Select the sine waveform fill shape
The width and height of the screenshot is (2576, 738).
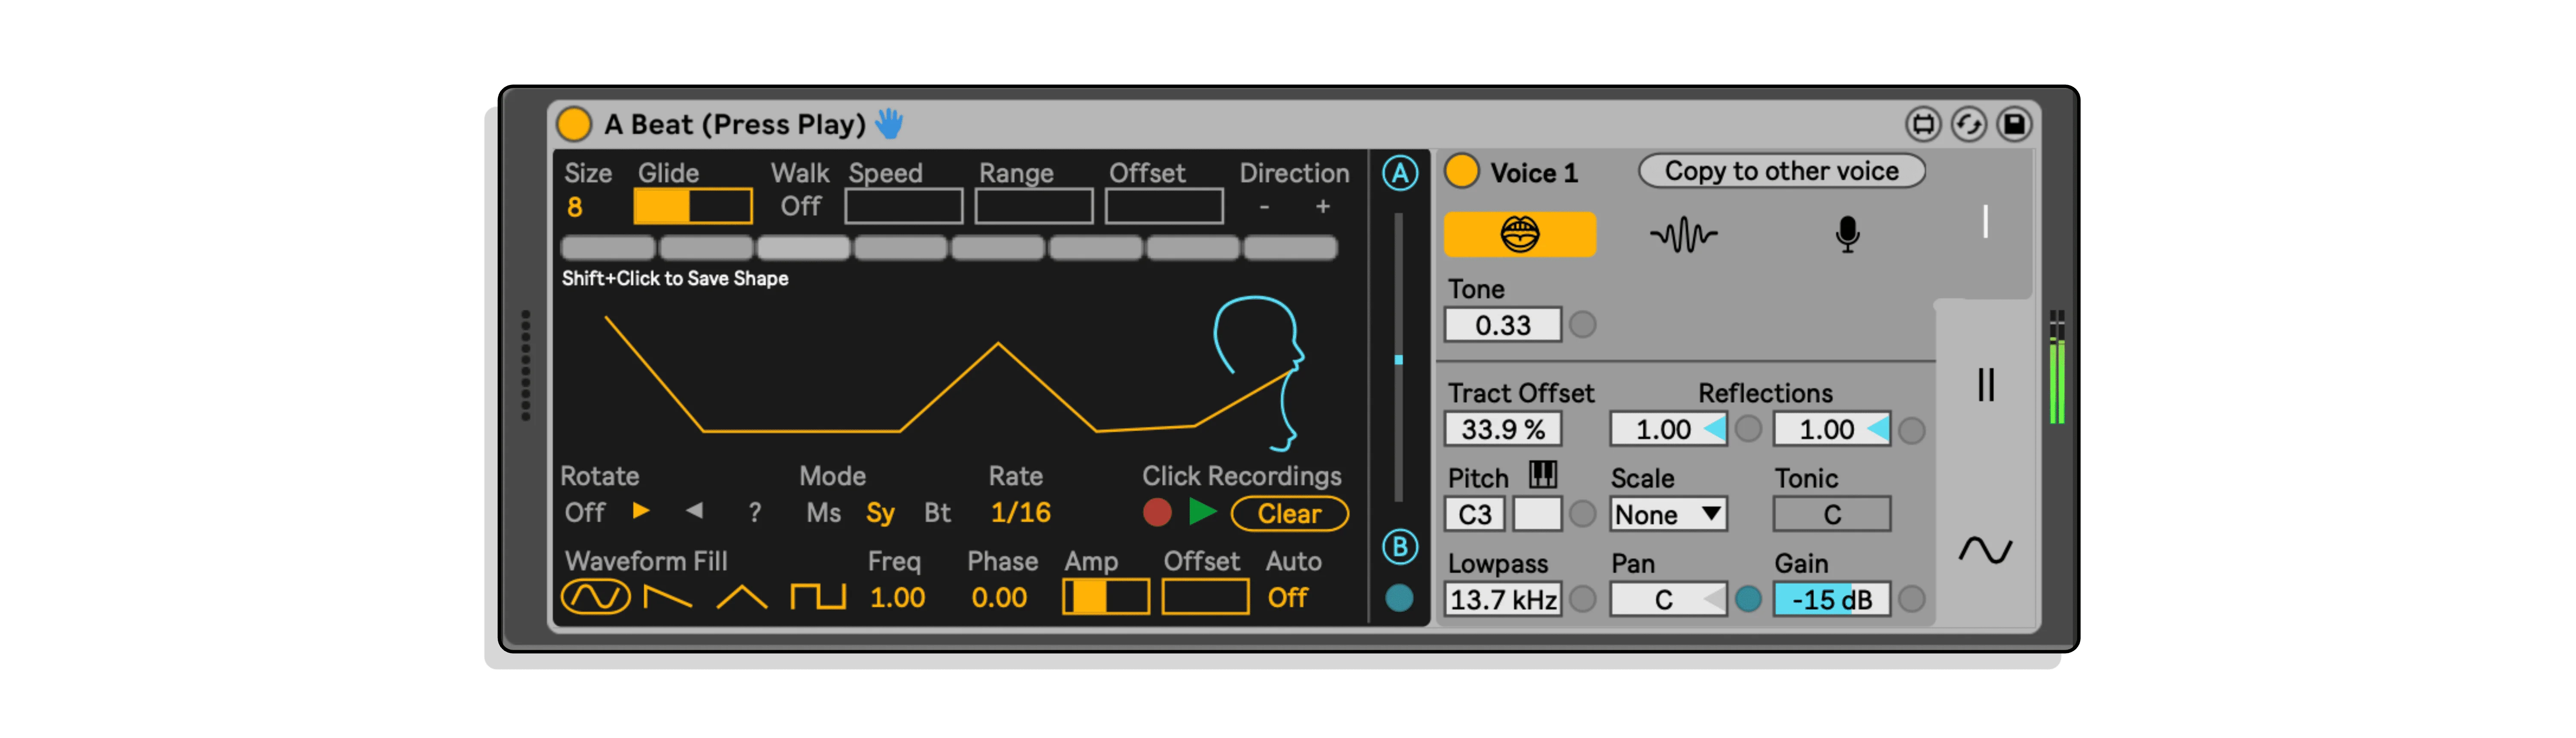[x=595, y=597]
